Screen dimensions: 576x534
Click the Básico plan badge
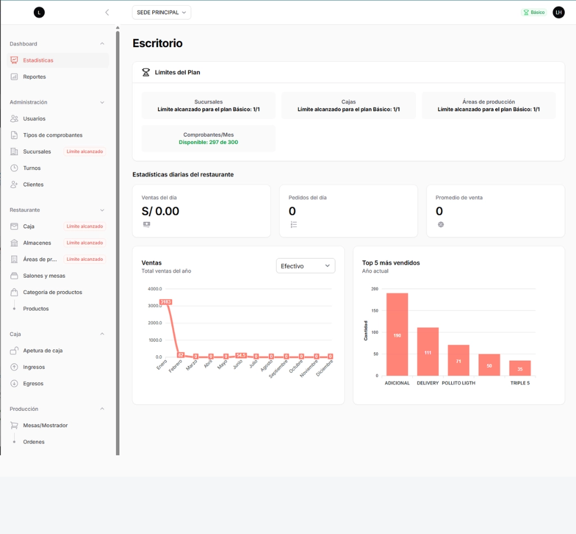[x=534, y=12]
